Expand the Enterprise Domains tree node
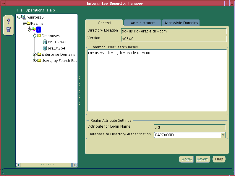Screen dimensions: 235x176 point(35,54)
